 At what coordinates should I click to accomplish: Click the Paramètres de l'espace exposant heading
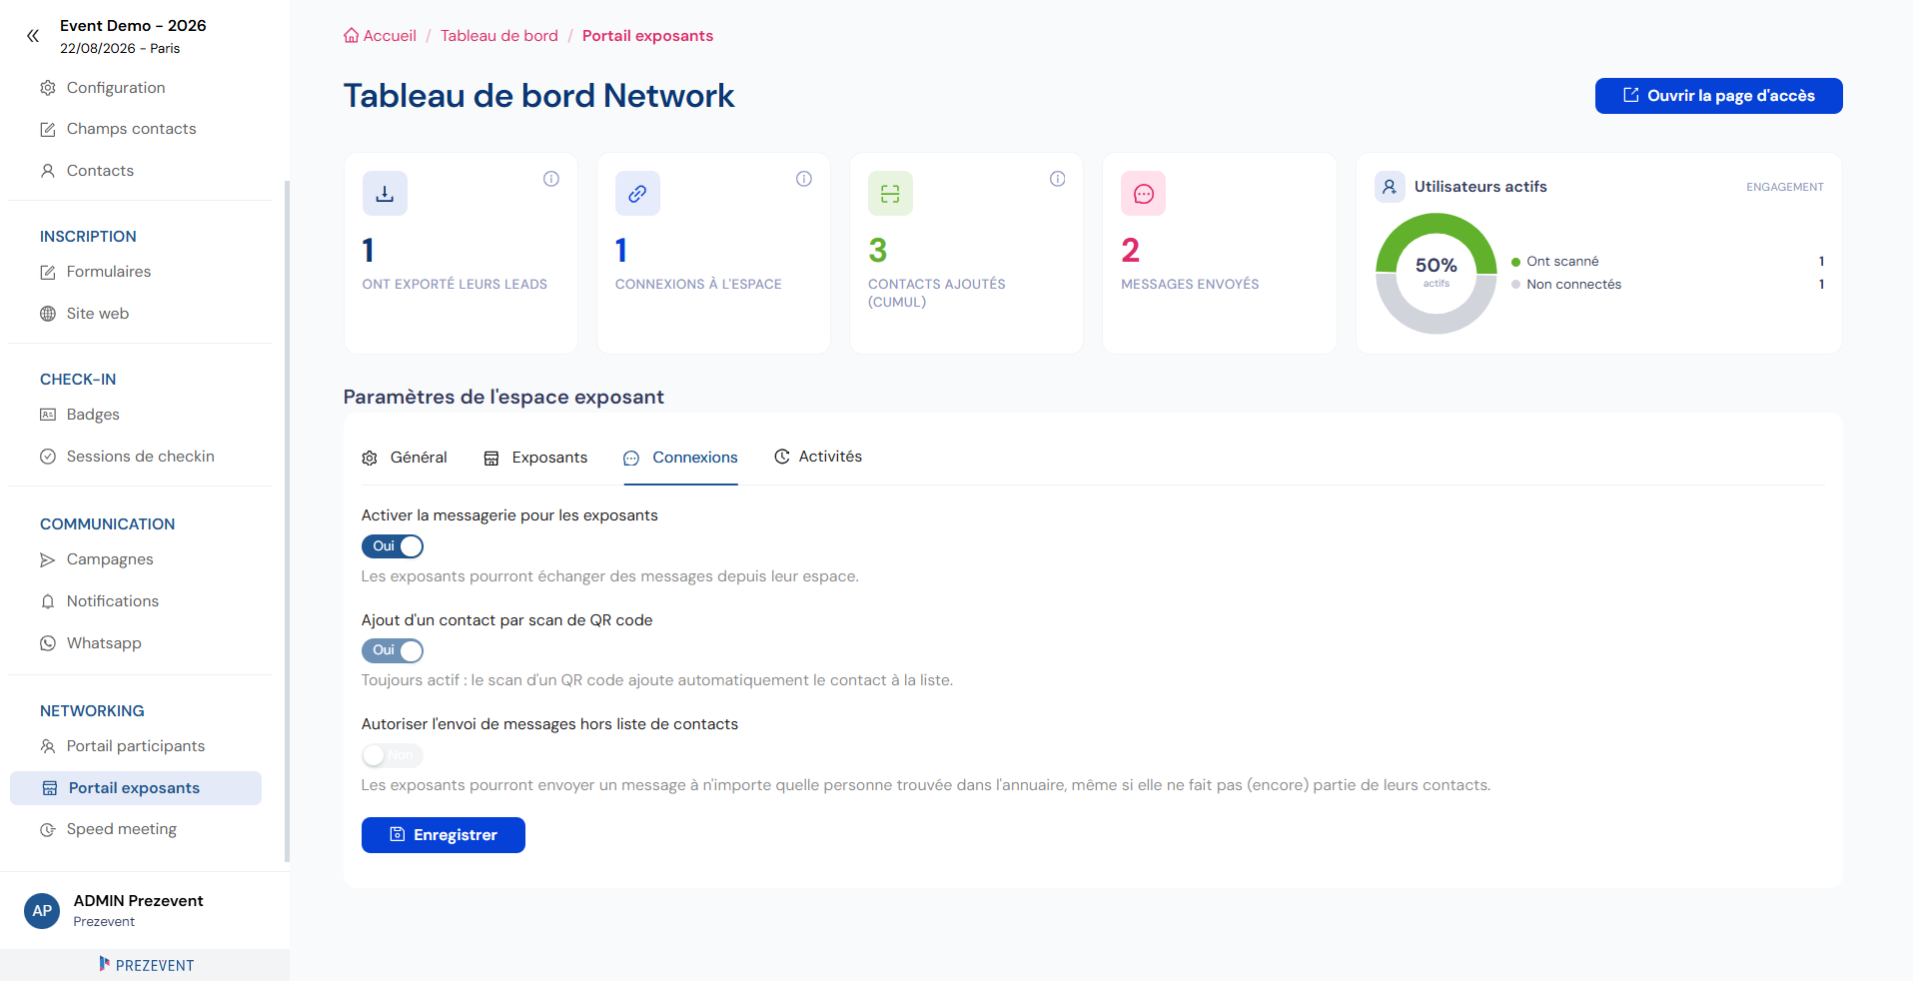tap(503, 397)
